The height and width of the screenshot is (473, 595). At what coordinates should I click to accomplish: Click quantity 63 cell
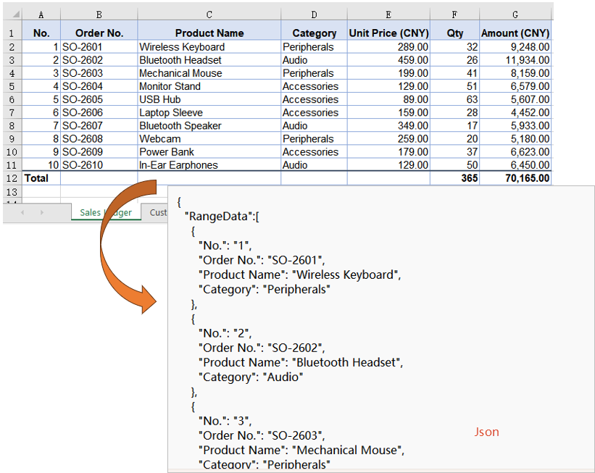pos(454,100)
